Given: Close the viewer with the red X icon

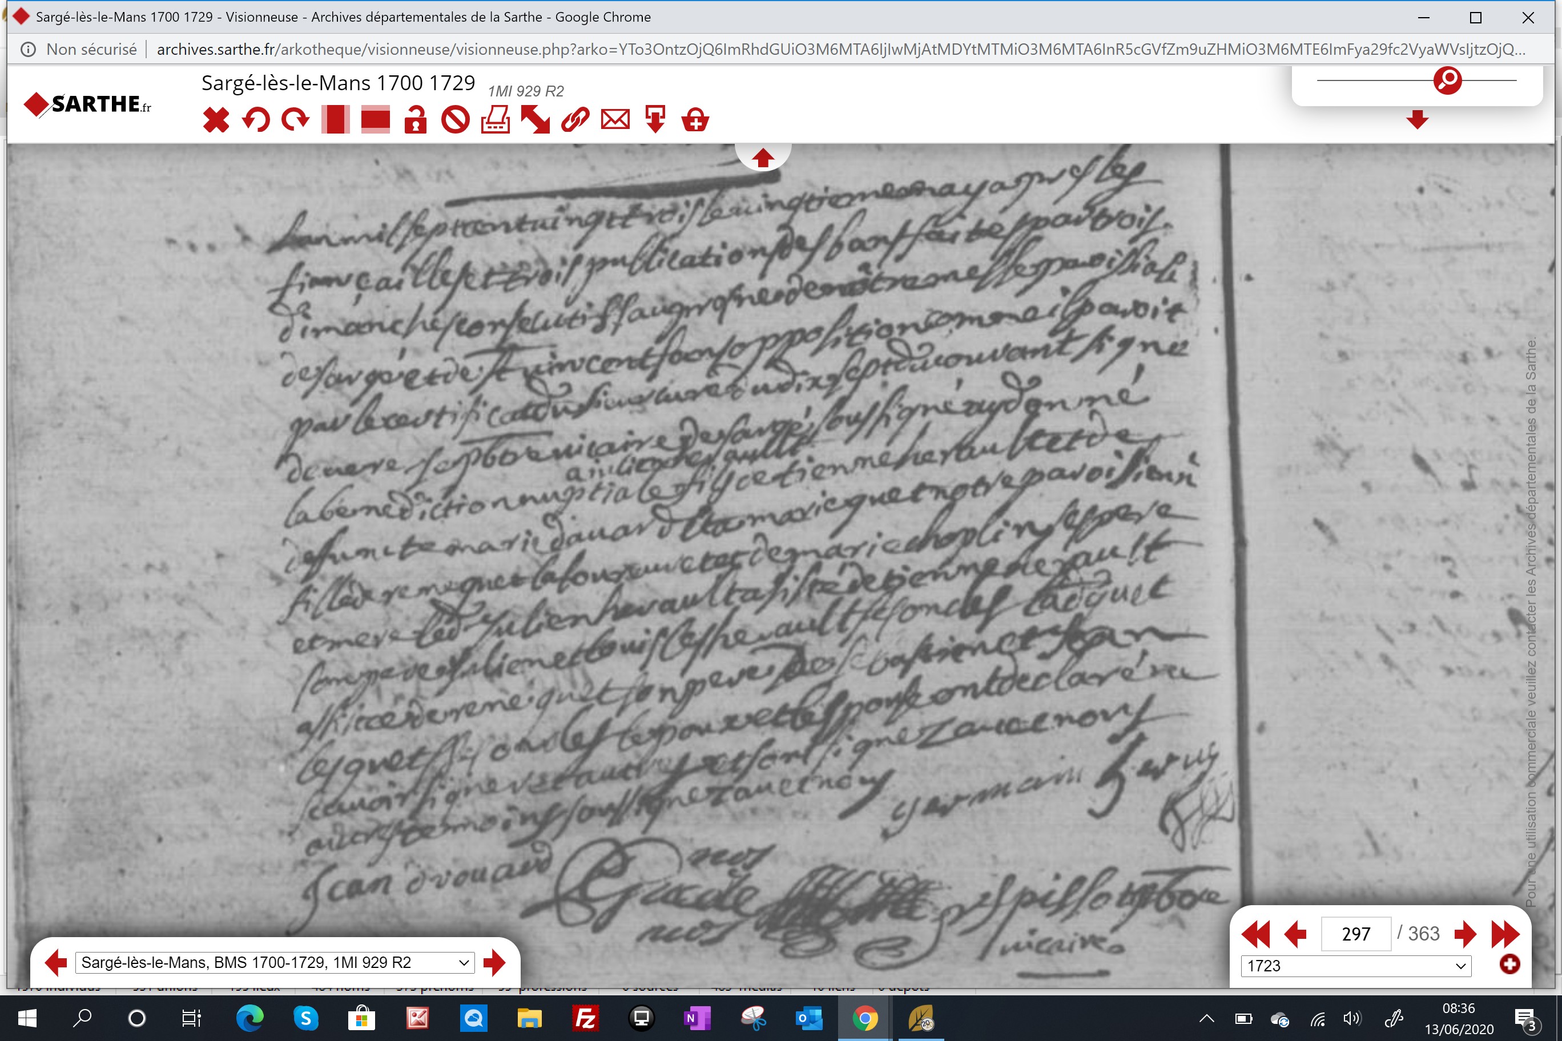Looking at the screenshot, I should [x=216, y=120].
